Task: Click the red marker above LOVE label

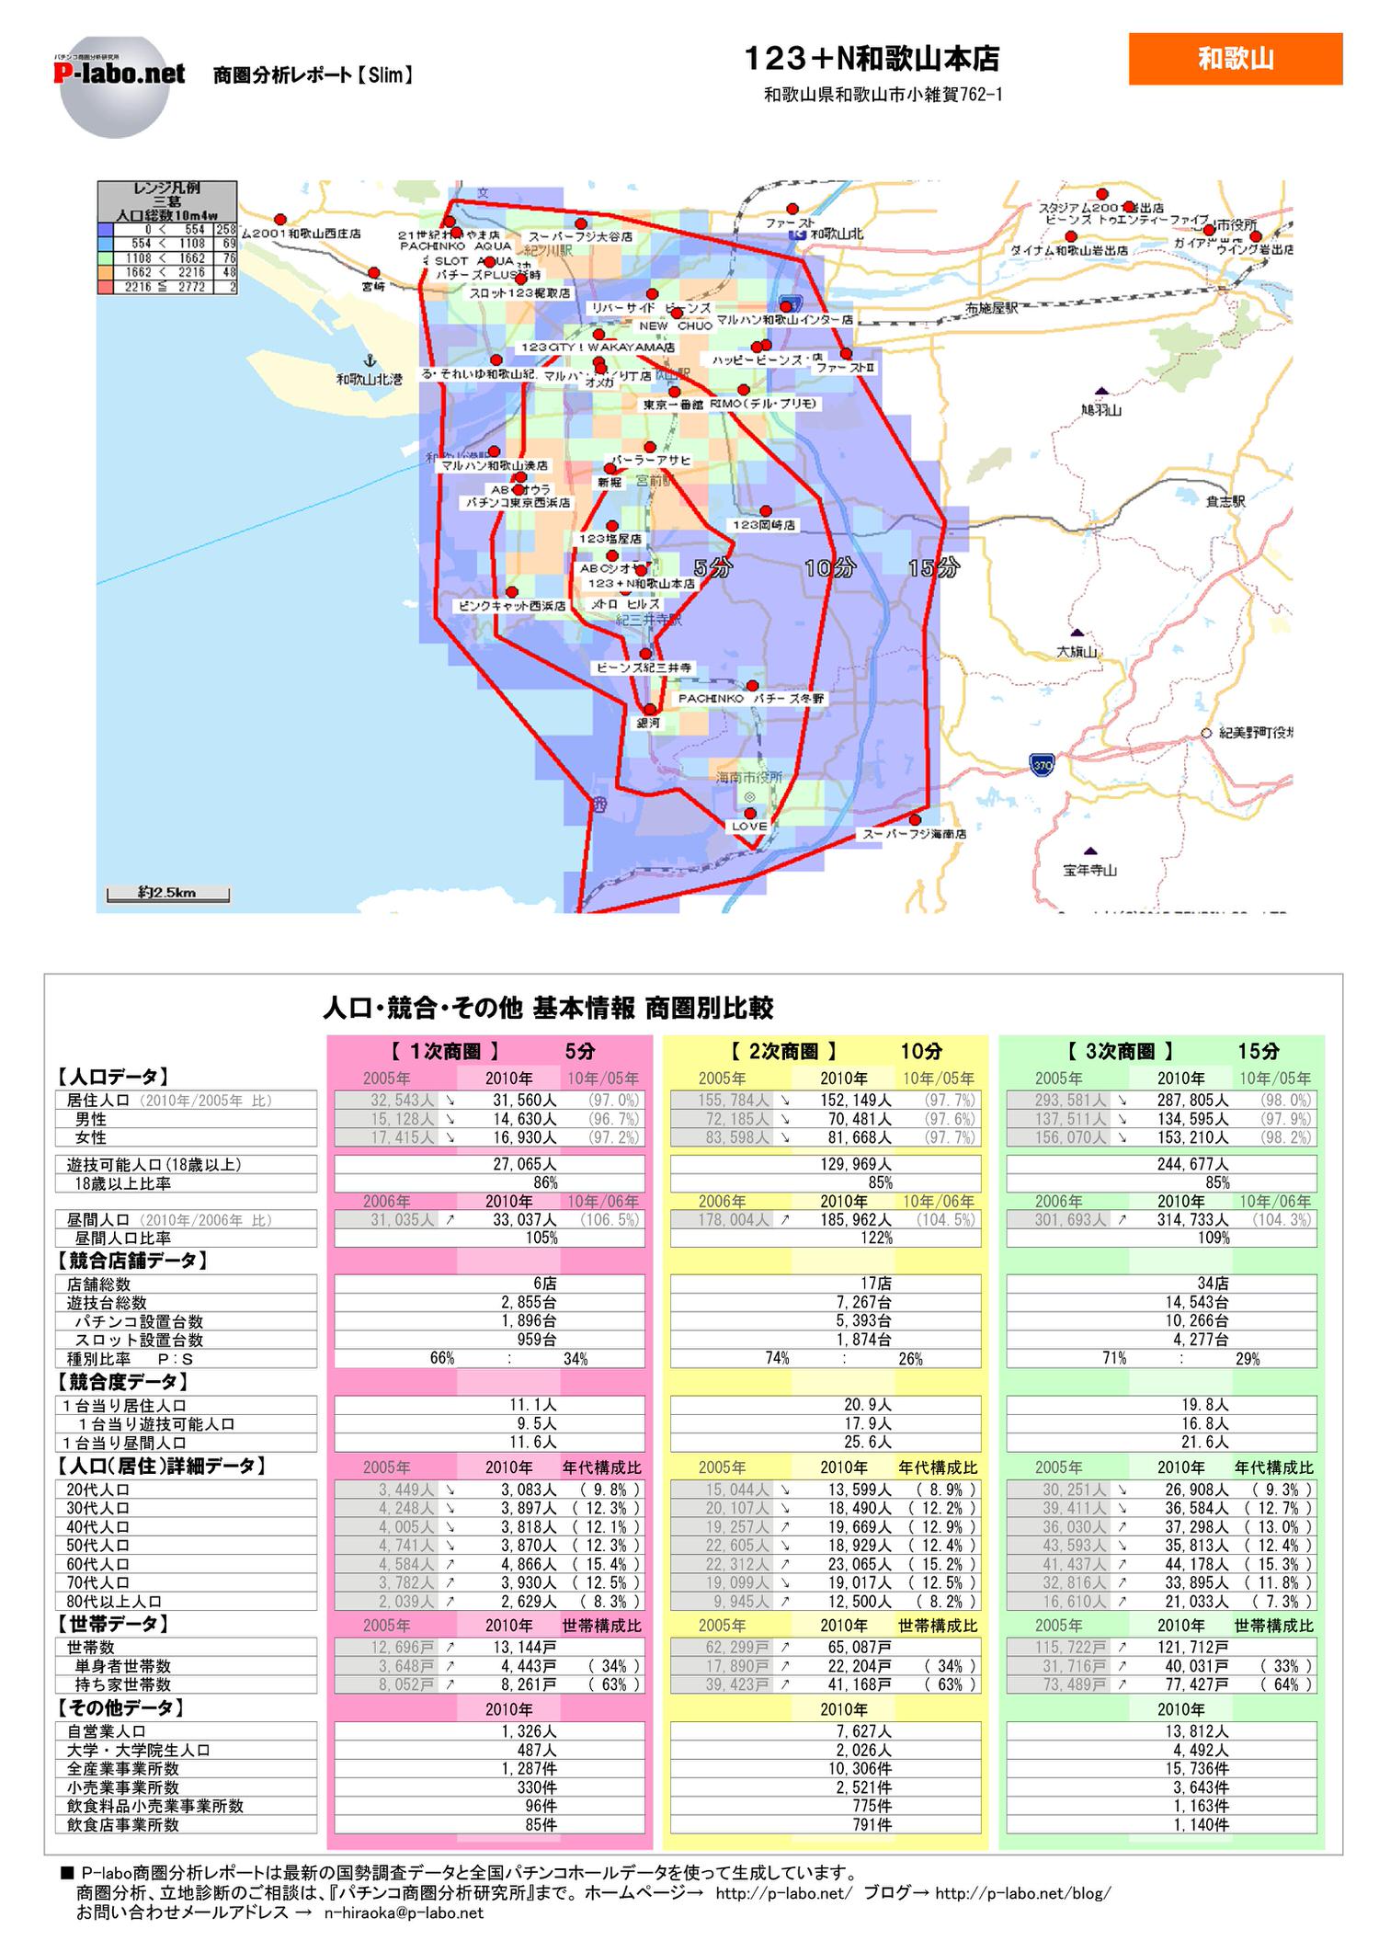Action: [750, 813]
